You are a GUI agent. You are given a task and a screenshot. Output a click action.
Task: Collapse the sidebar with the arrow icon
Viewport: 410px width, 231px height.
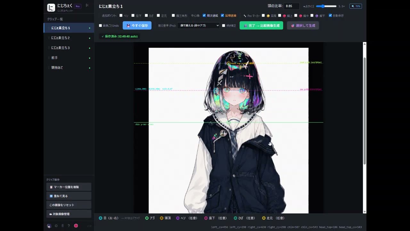tap(87, 5)
